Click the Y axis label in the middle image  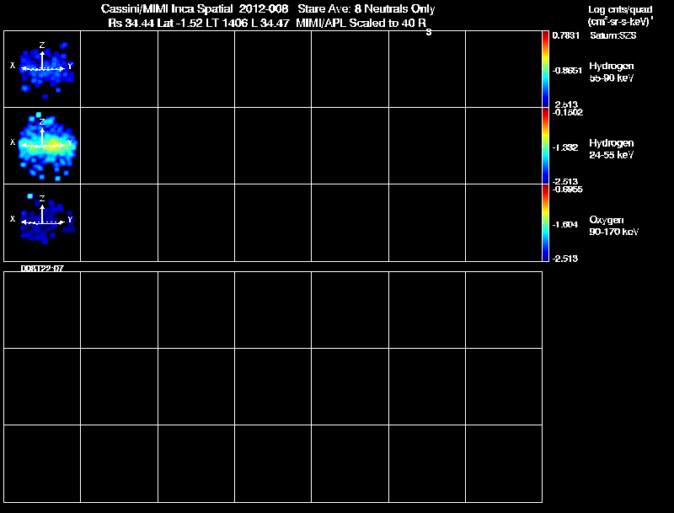70,142
